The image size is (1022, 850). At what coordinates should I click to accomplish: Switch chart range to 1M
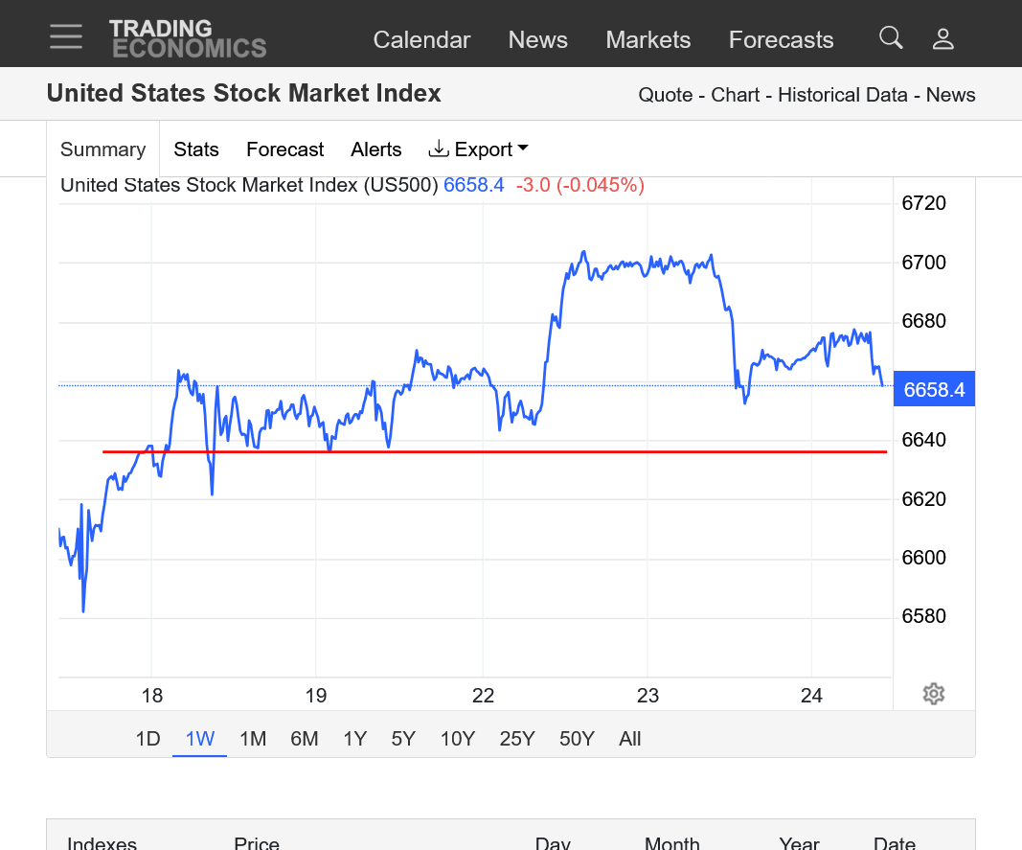point(253,739)
